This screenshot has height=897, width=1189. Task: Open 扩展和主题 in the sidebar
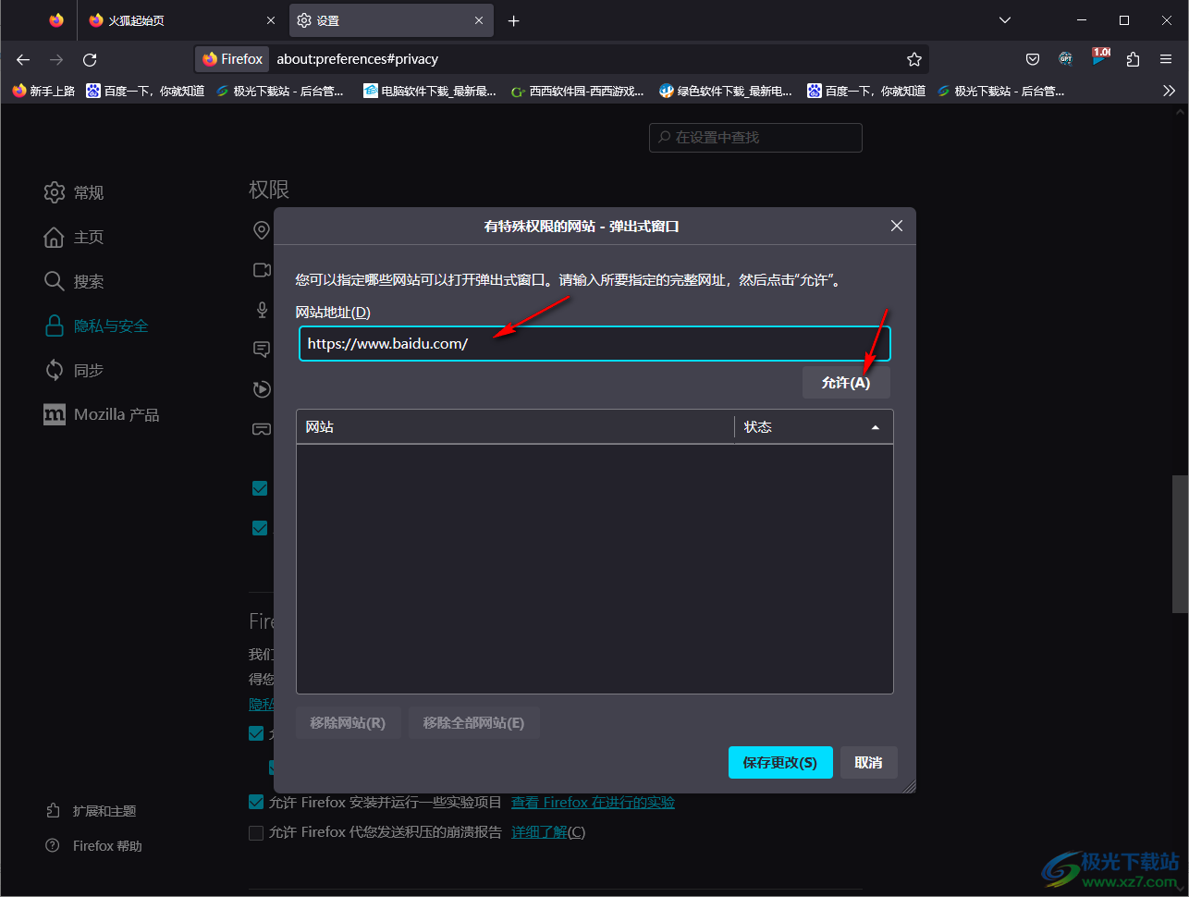(91, 811)
